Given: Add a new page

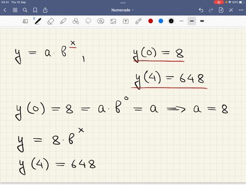Looking at the screenshot, I should coord(221,10).
